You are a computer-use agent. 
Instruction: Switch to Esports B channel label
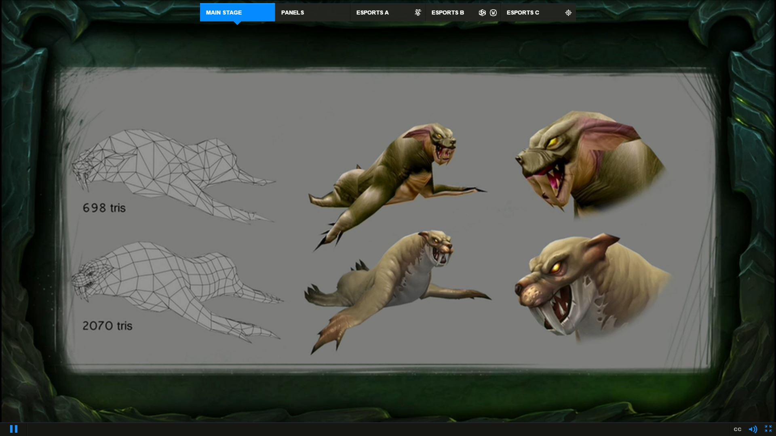tap(447, 13)
